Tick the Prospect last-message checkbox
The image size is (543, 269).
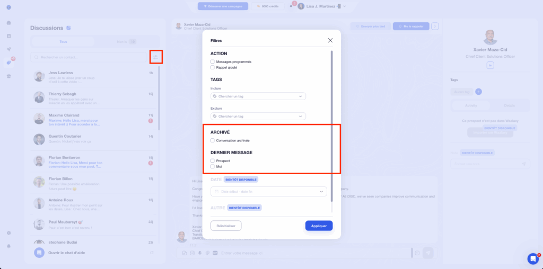(x=213, y=160)
